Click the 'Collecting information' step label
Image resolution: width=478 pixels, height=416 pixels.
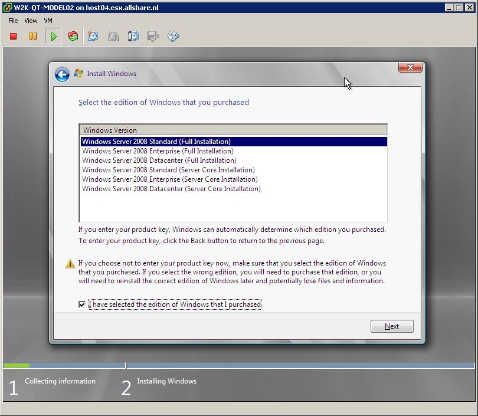(x=60, y=381)
